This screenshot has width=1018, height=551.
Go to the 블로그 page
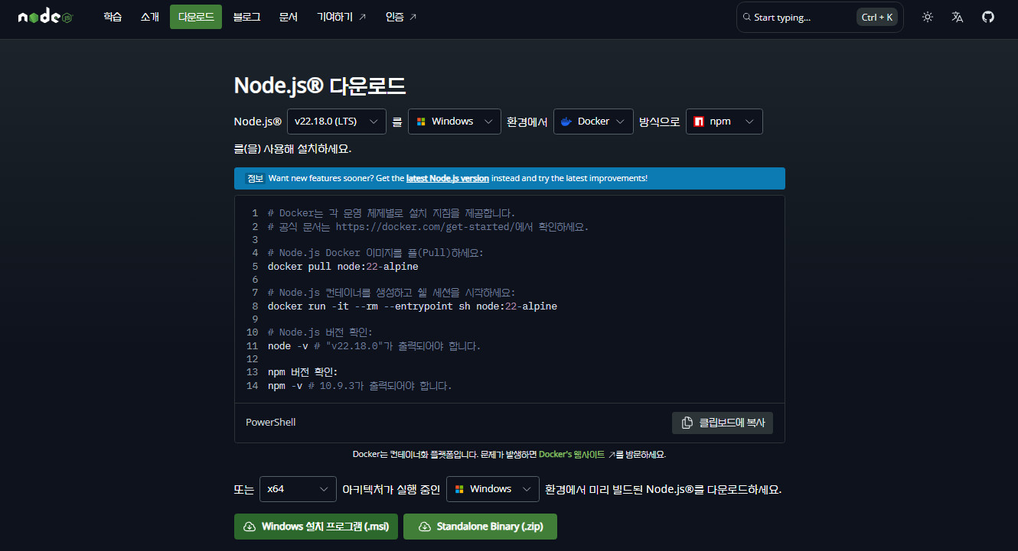(x=246, y=17)
